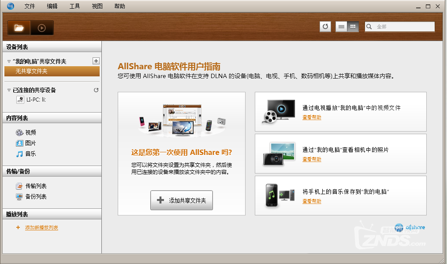Click the AllShare logo in title bar
Image resolution: width=447 pixels, height=264 pixels.
11,6
